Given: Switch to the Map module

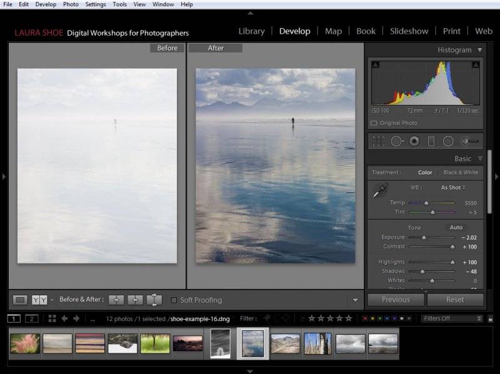Looking at the screenshot, I should click(334, 31).
